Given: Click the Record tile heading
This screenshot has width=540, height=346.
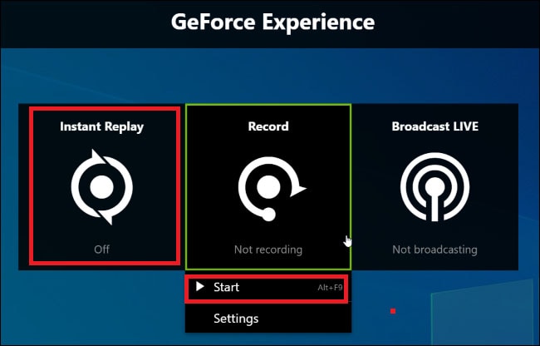Looking at the screenshot, I should click(268, 126).
